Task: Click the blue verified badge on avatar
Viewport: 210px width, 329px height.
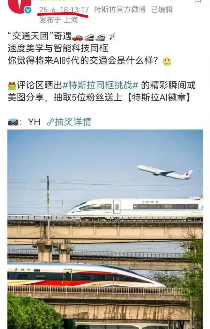Action: click(x=28, y=10)
